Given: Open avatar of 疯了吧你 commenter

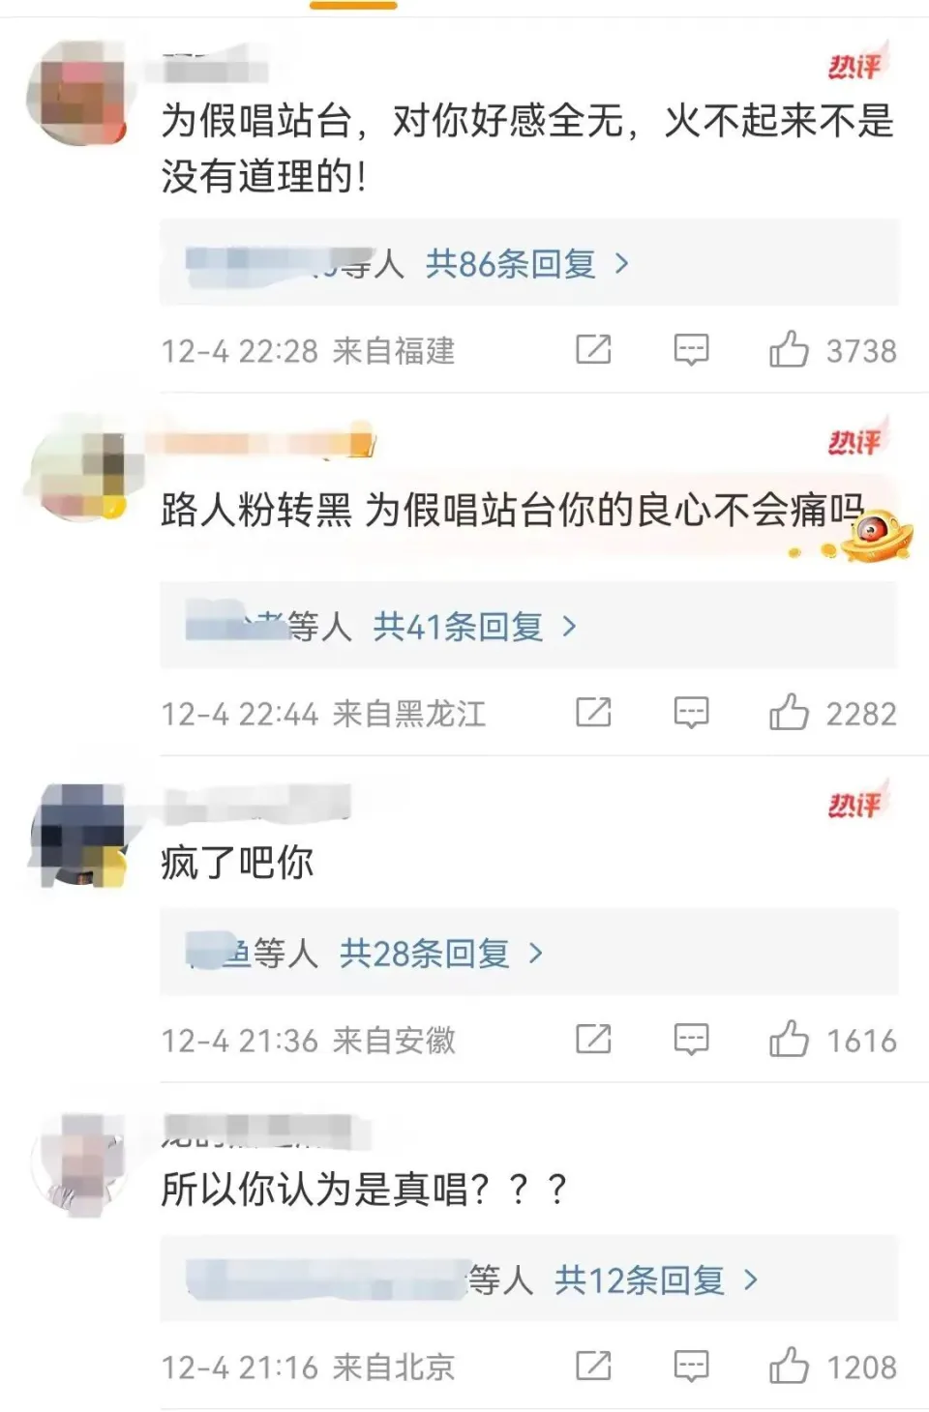Looking at the screenshot, I should coord(79,835).
